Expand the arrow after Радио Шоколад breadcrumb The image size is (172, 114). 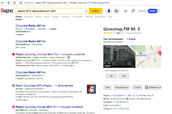click(x=66, y=57)
